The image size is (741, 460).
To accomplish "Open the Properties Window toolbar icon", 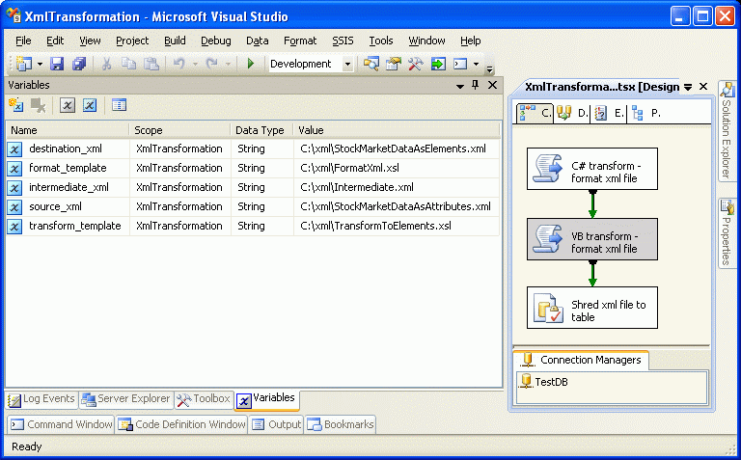I will click(394, 64).
